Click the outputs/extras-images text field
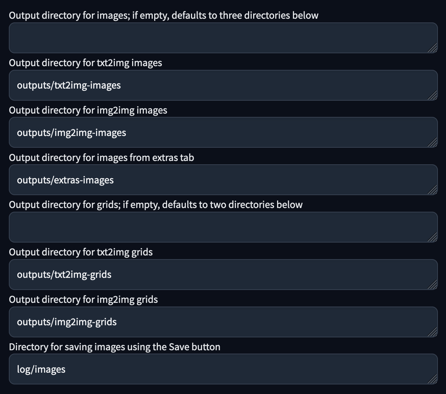Screen dimensions: 446x394 [x=223, y=180]
